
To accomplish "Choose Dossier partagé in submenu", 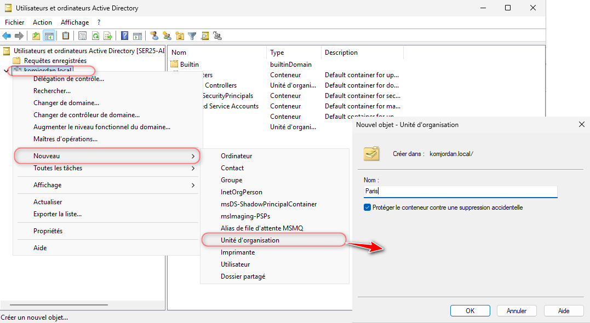I will click(x=243, y=276).
